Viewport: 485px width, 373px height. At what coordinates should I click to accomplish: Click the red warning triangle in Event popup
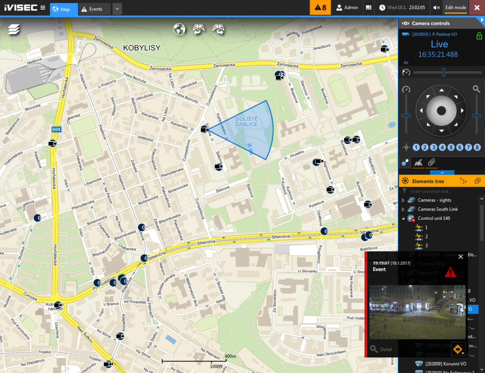tap(450, 272)
